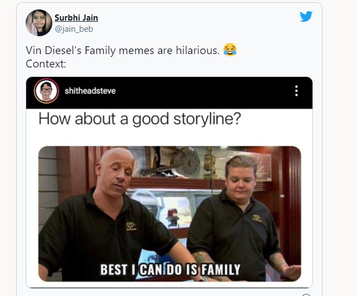This screenshot has width=357, height=296.
Task: Click the Surbhi Jain name link
Action: (76, 18)
